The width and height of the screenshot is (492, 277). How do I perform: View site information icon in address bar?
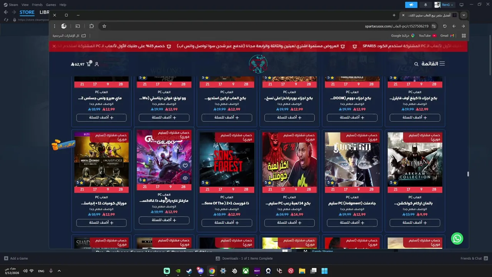(x=434, y=26)
